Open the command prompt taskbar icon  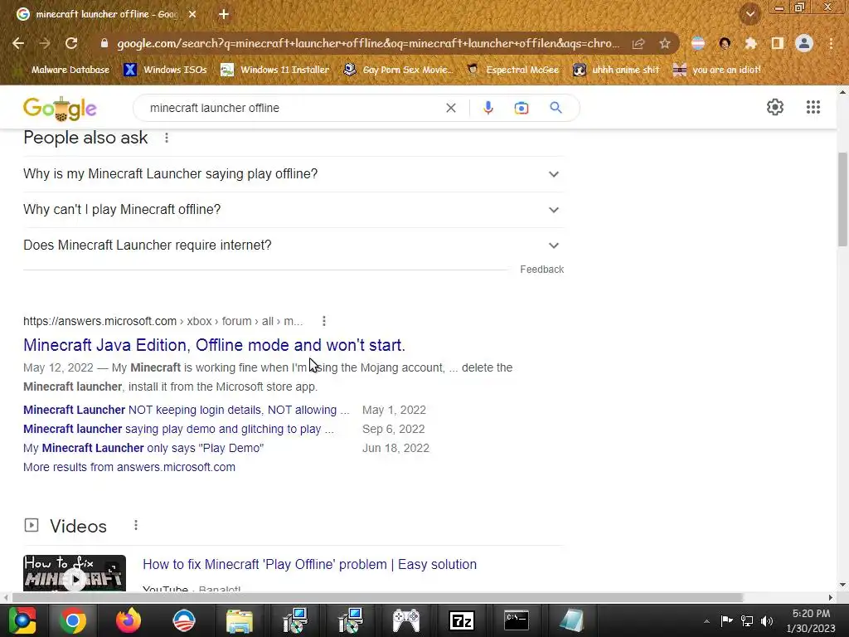point(517,620)
